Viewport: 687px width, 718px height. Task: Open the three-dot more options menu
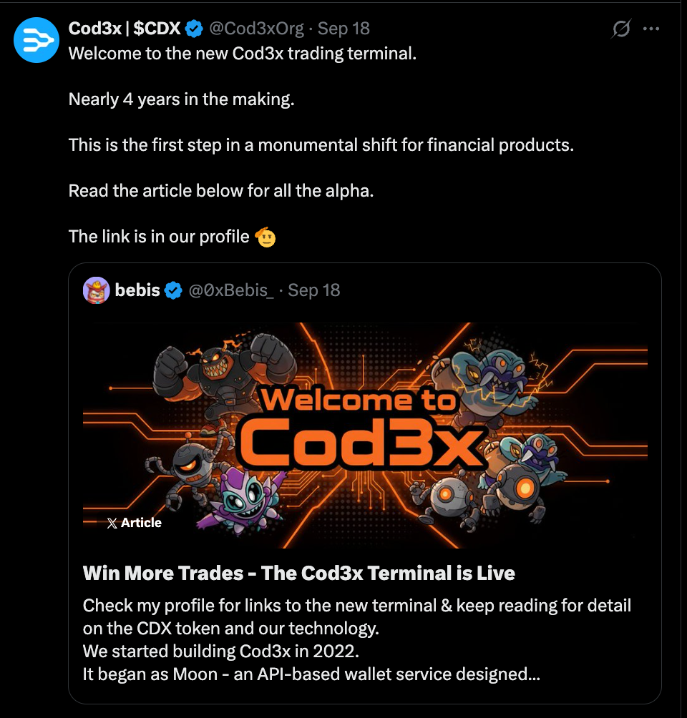(x=651, y=29)
